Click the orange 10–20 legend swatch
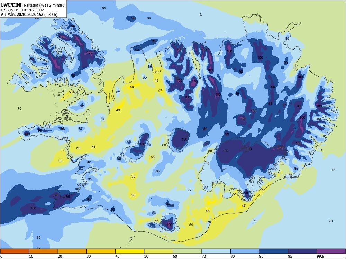The width and height of the screenshot is (346, 259). pyautogui.click(x=44, y=251)
